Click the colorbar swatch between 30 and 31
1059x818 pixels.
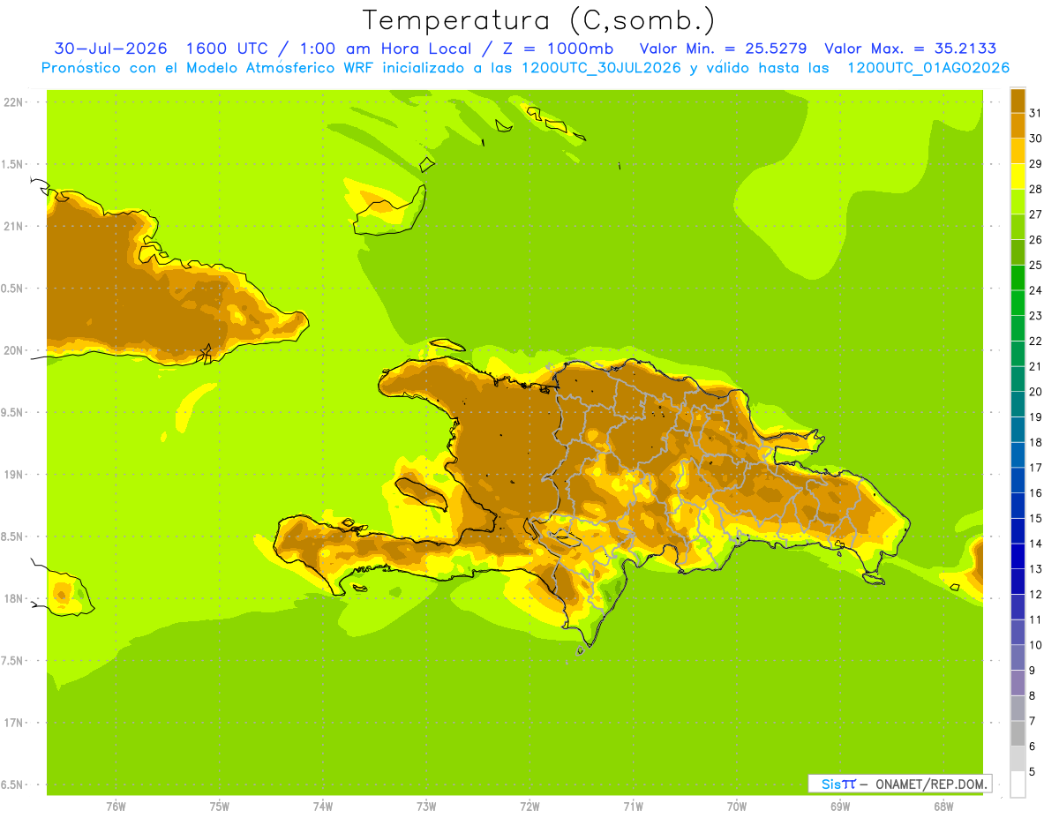pos(1018,125)
